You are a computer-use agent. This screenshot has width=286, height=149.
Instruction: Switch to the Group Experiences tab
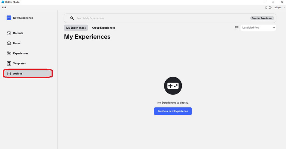pos(103,28)
